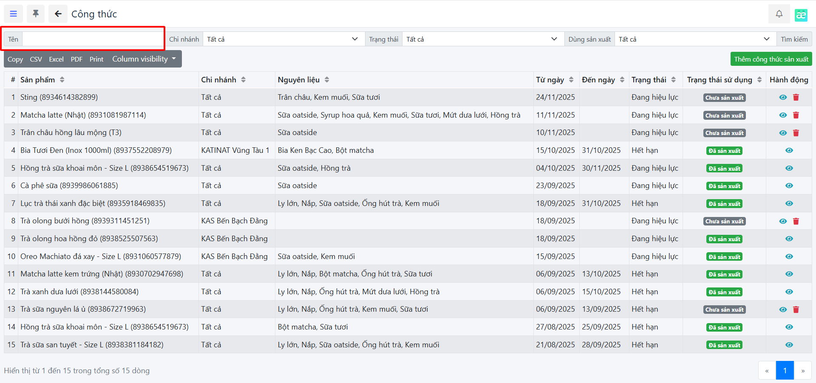Screen dimensions: 816x383
Task: Open the notification bell
Action: [779, 14]
